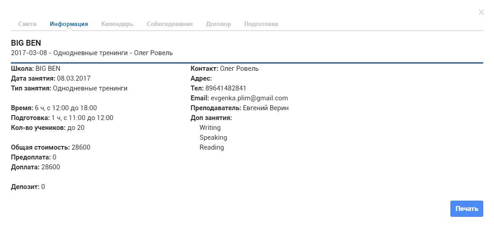
Task: Click the Writing extra class entry
Action: tap(210, 128)
